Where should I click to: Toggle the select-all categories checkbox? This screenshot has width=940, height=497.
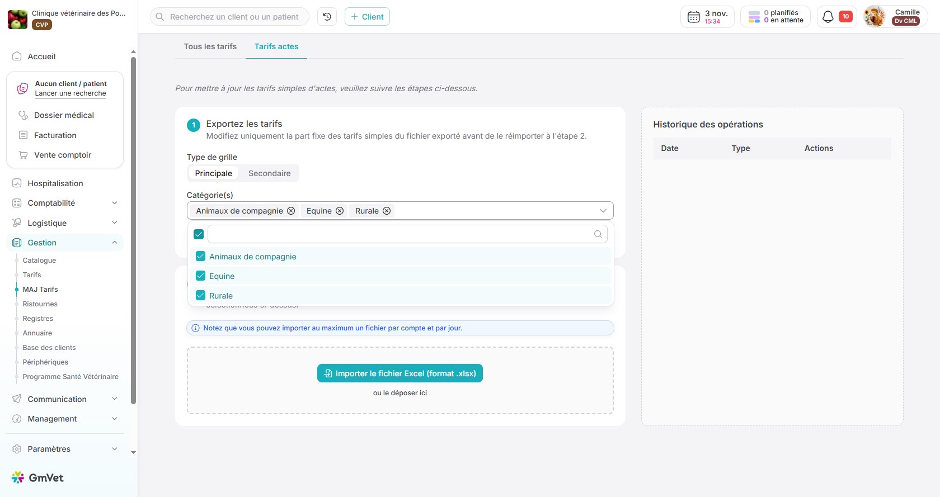pos(199,234)
